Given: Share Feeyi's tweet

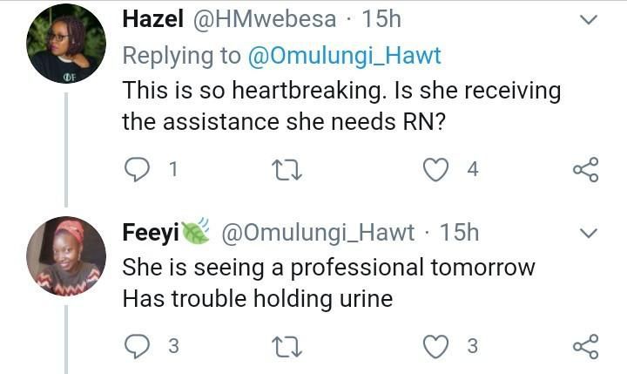Looking at the screenshot, I should click(586, 346).
